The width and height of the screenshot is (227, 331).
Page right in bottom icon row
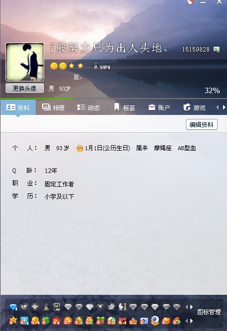(191, 321)
